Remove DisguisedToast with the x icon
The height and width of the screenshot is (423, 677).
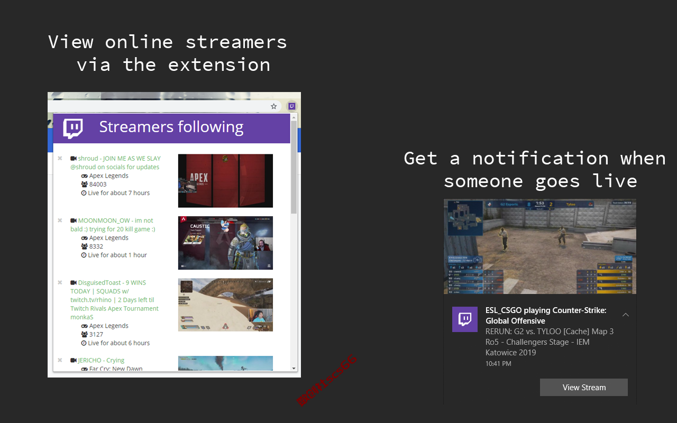pyautogui.click(x=60, y=283)
